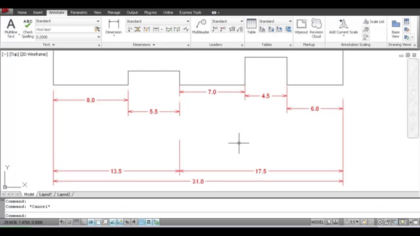Open the Parametric ribbon tab
This screenshot has height=236, width=420.
pyautogui.click(x=79, y=12)
